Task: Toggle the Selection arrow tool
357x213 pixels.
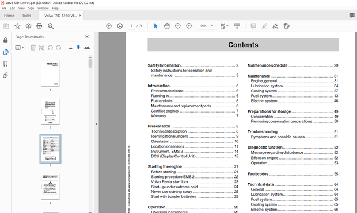Action: tap(155, 26)
